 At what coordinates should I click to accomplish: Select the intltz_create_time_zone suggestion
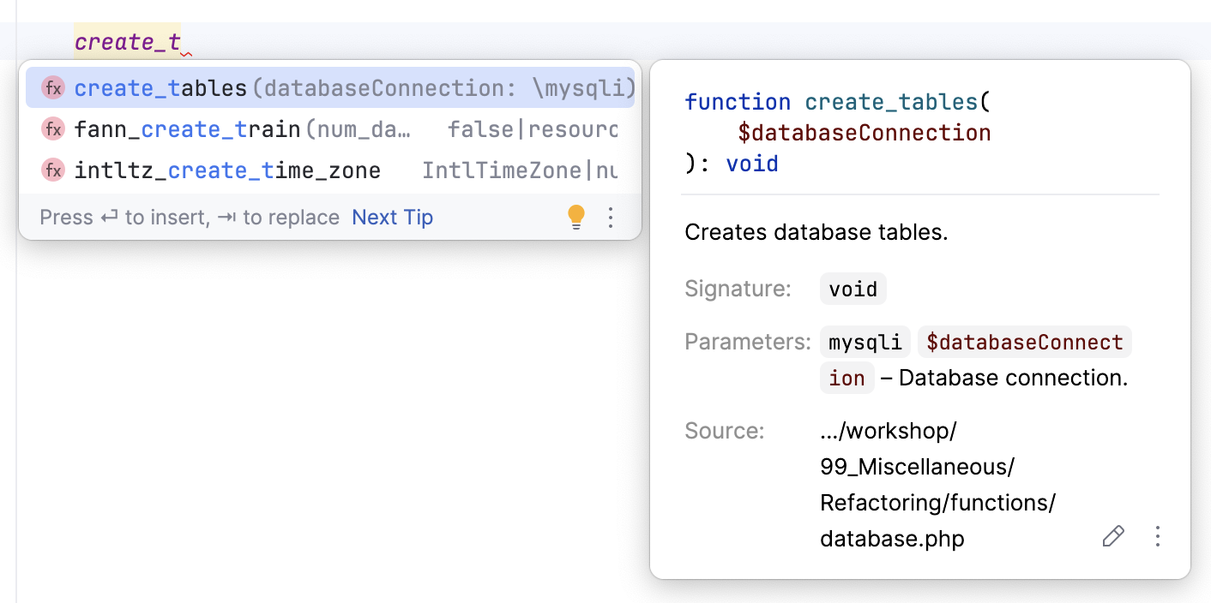(228, 170)
